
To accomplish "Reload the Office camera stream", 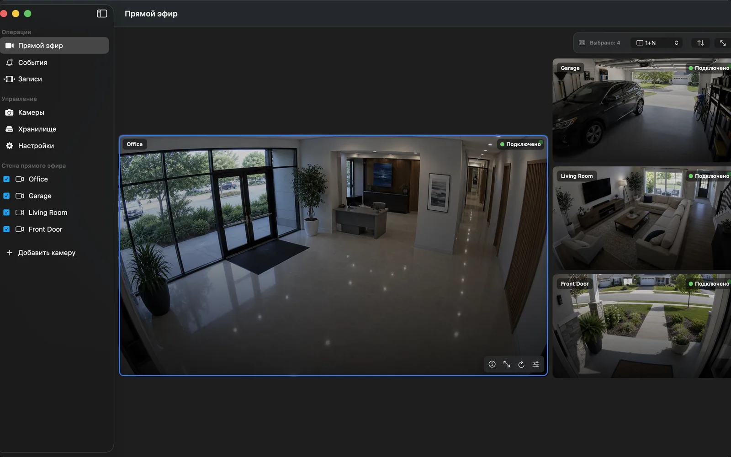I will click(521, 364).
